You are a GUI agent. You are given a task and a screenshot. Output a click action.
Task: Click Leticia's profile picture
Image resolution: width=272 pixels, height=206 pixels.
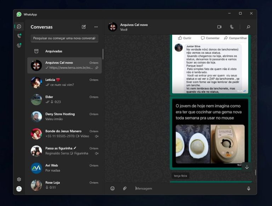(36, 83)
